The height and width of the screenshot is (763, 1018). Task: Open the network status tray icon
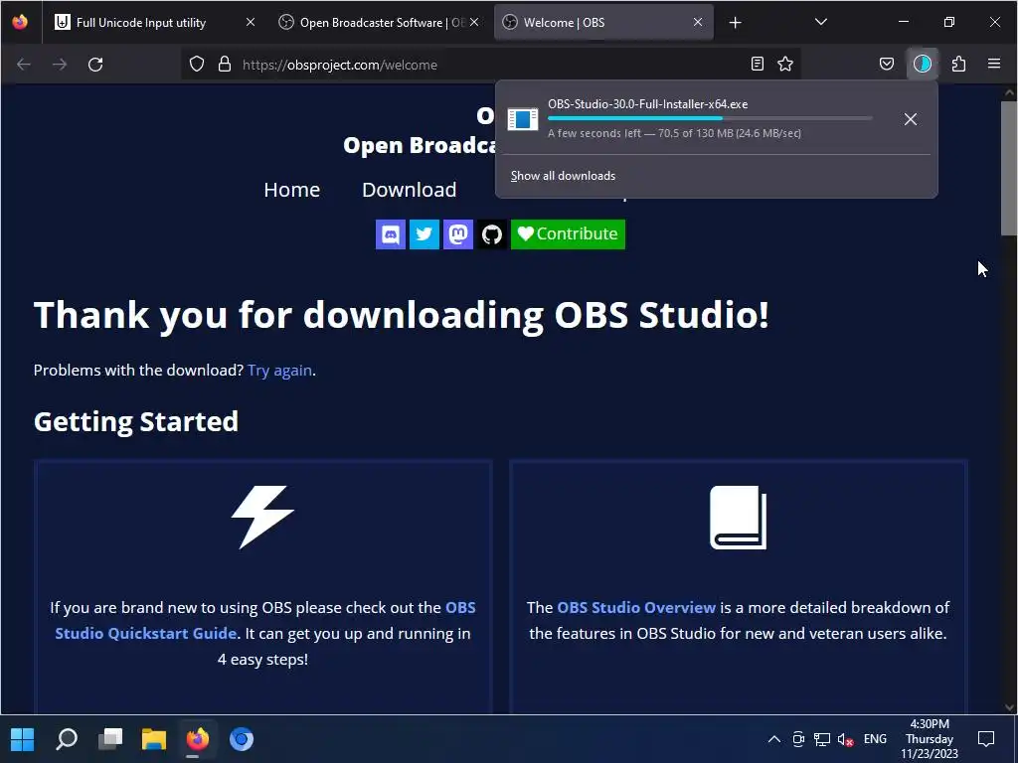822,739
